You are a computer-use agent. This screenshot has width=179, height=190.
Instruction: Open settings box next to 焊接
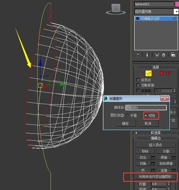click(x=174, y=158)
